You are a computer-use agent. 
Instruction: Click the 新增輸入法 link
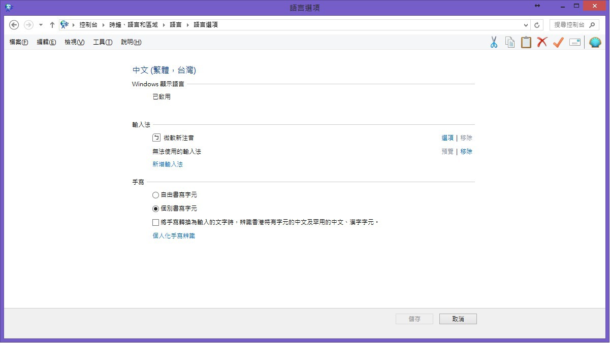point(168,164)
